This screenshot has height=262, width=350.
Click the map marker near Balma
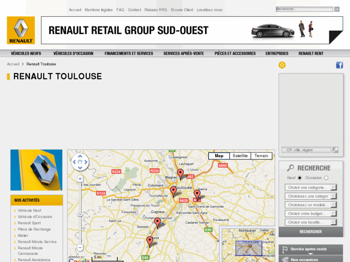point(197,195)
